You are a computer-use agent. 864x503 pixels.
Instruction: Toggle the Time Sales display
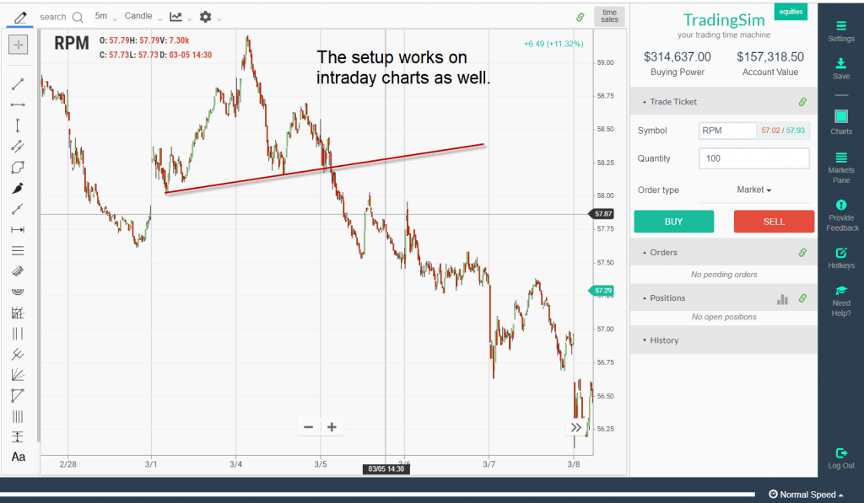pyautogui.click(x=608, y=16)
